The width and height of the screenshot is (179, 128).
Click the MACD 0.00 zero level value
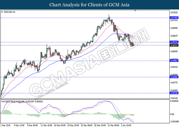click(172, 114)
